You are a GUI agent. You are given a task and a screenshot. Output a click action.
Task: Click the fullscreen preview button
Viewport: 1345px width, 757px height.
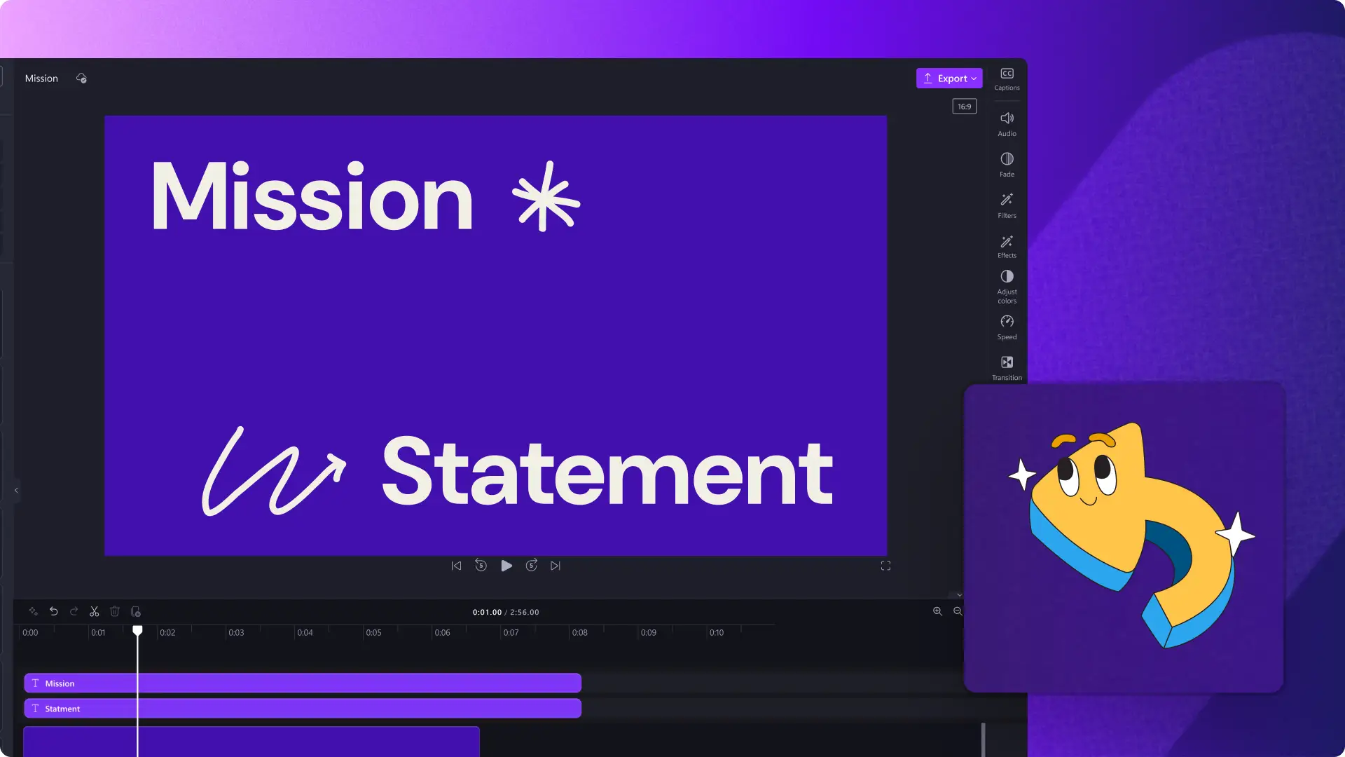[885, 566]
